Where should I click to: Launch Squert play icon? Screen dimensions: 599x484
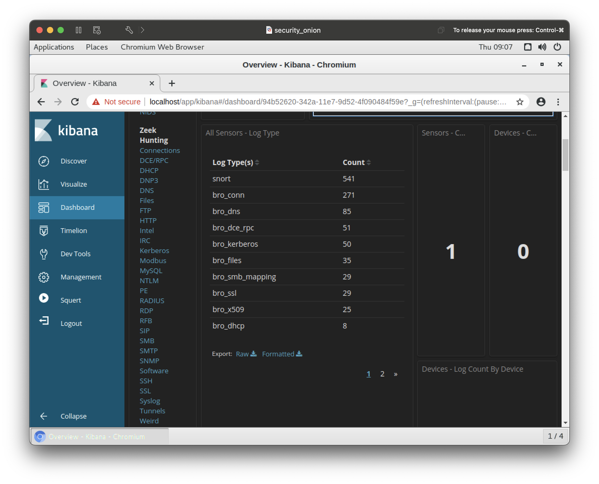[x=44, y=298]
